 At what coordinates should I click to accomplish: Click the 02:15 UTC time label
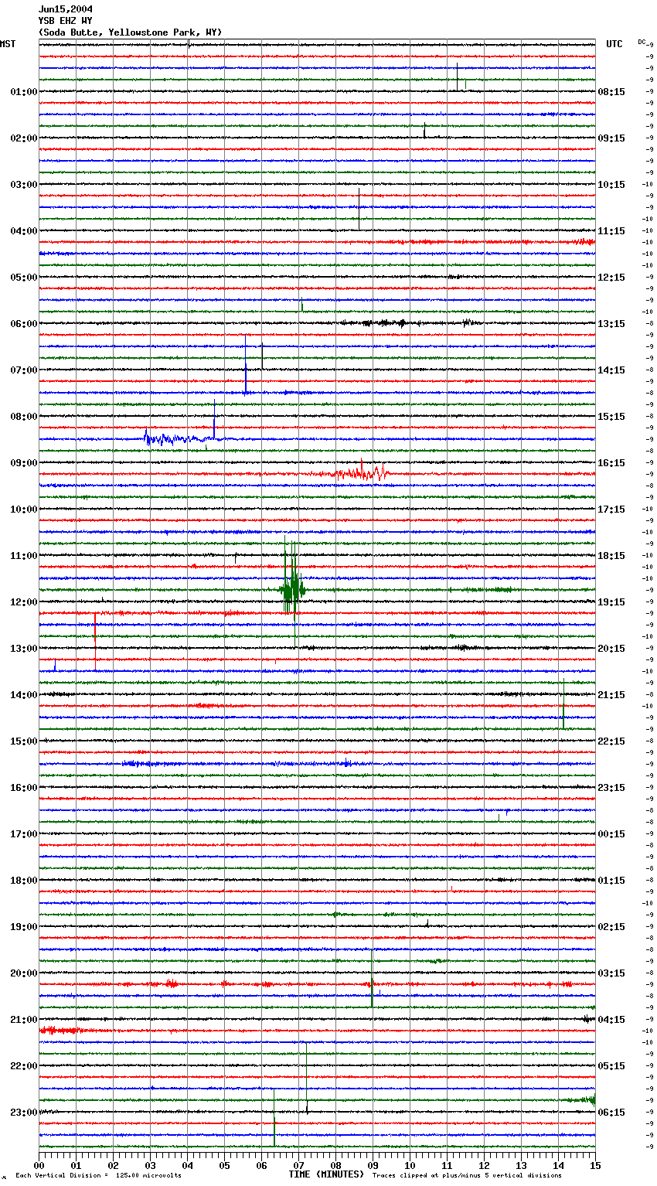click(x=611, y=927)
